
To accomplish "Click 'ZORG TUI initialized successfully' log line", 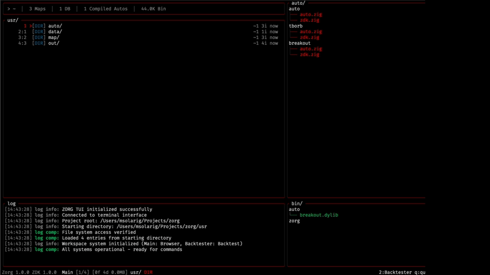I will click(79, 209).
